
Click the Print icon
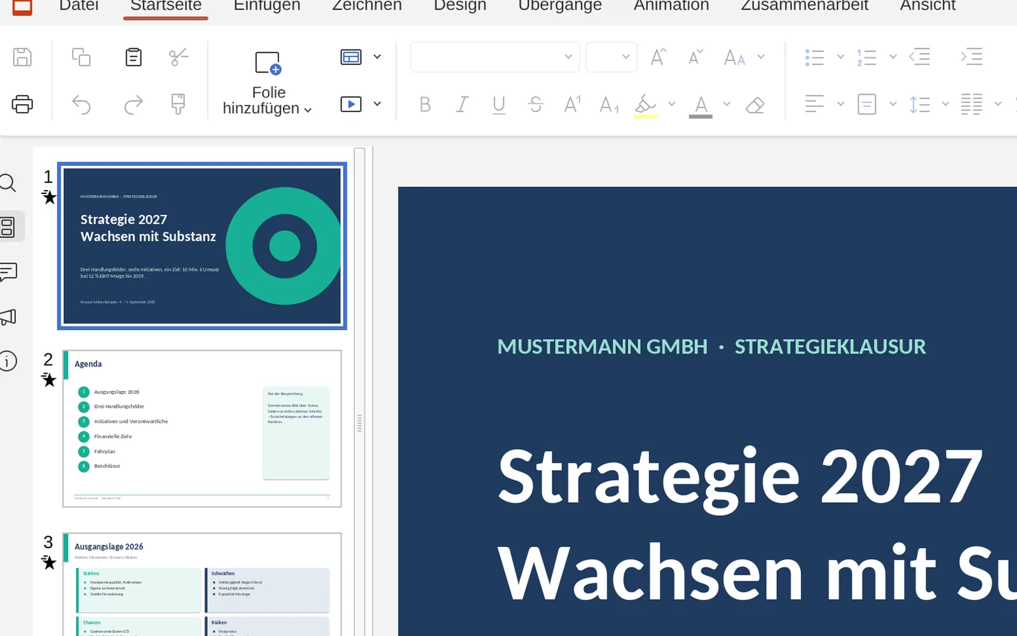[22, 104]
